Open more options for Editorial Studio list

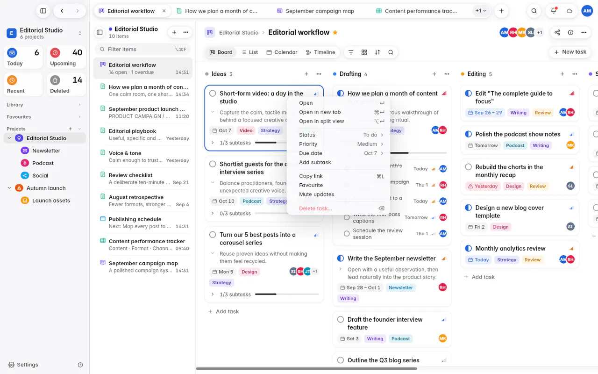click(x=186, y=32)
